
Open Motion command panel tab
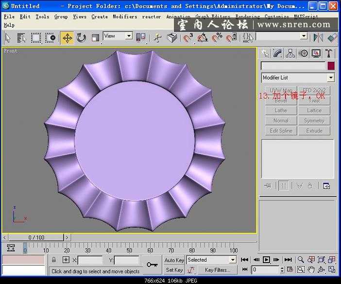click(303, 53)
